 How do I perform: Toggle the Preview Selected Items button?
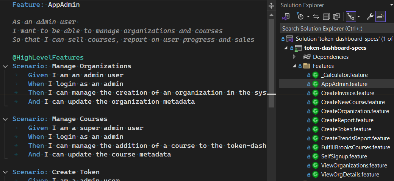[x=380, y=17]
